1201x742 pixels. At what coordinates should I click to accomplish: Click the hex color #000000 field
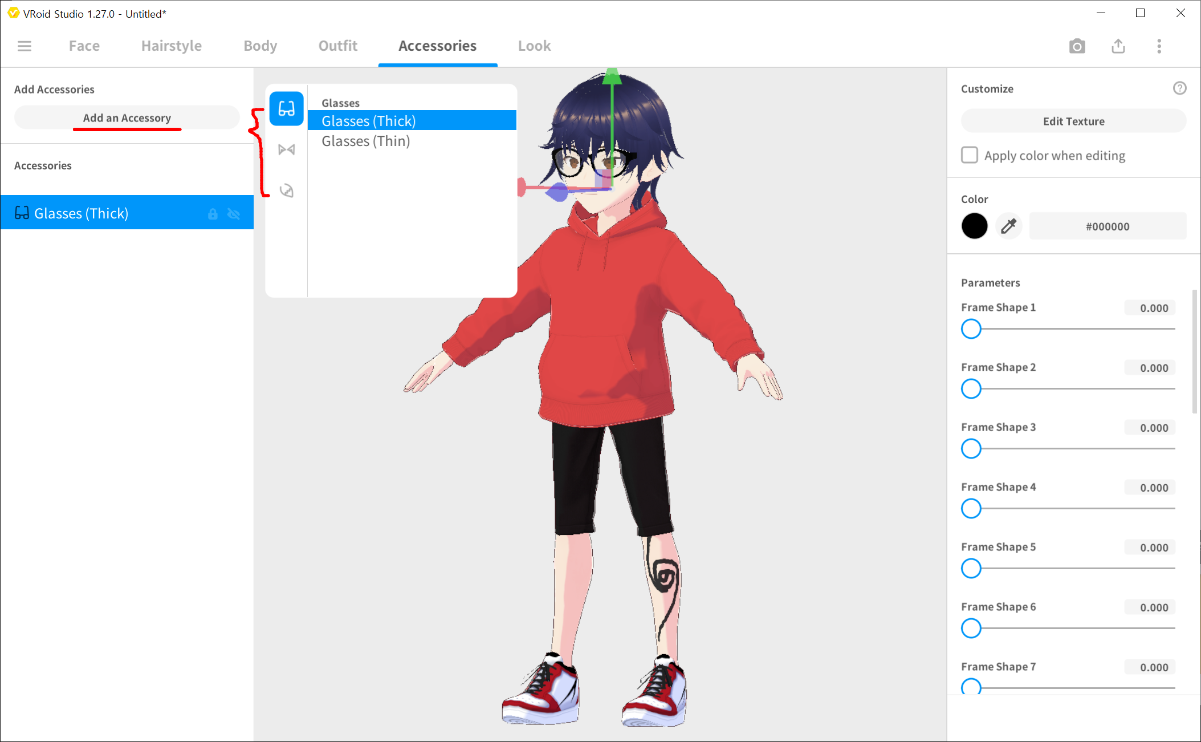click(x=1107, y=226)
